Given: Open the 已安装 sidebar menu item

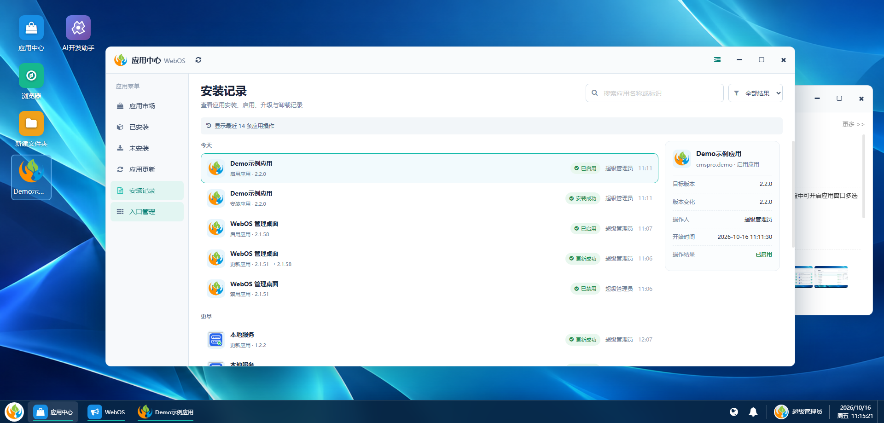Looking at the screenshot, I should click(147, 127).
